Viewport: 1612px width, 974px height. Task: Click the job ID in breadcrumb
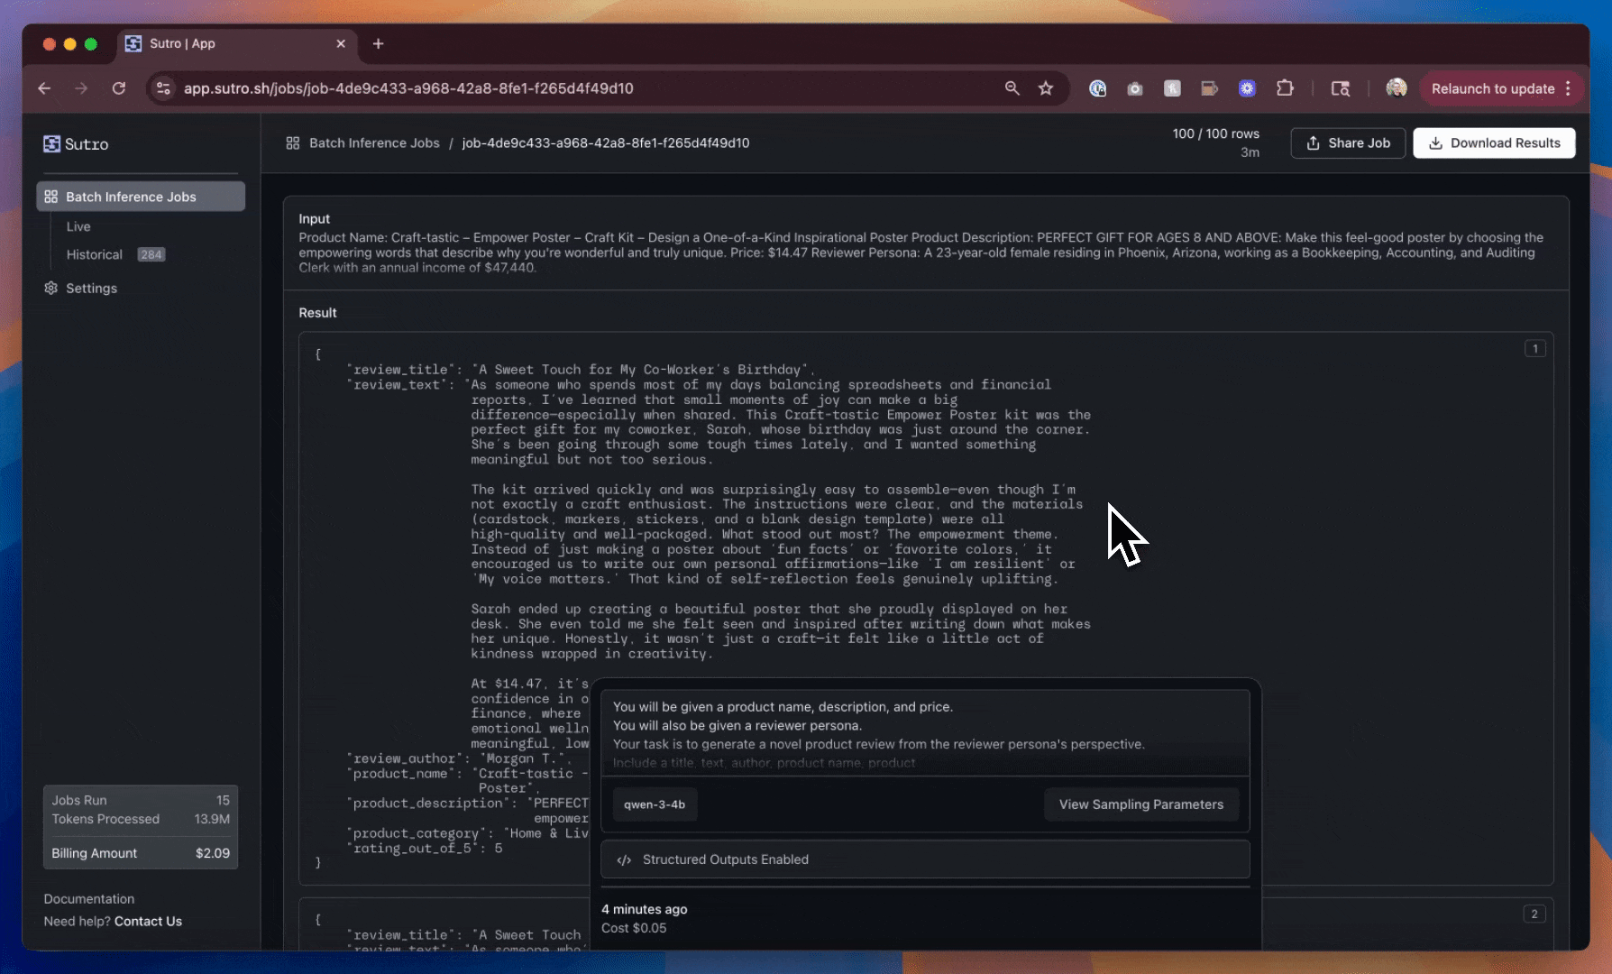606,142
